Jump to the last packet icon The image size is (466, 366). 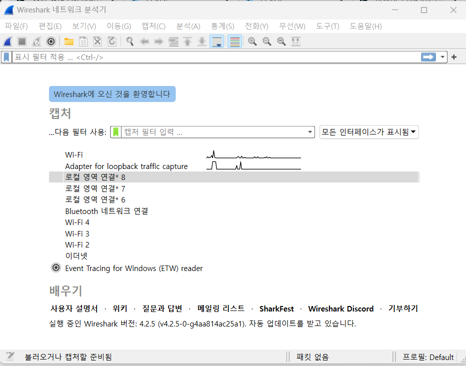(x=202, y=41)
